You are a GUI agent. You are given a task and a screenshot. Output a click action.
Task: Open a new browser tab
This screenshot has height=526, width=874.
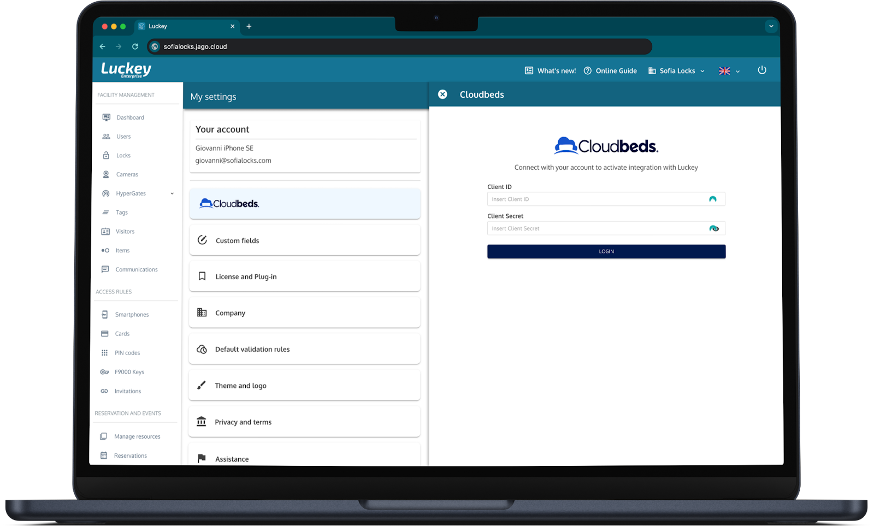[x=249, y=26]
